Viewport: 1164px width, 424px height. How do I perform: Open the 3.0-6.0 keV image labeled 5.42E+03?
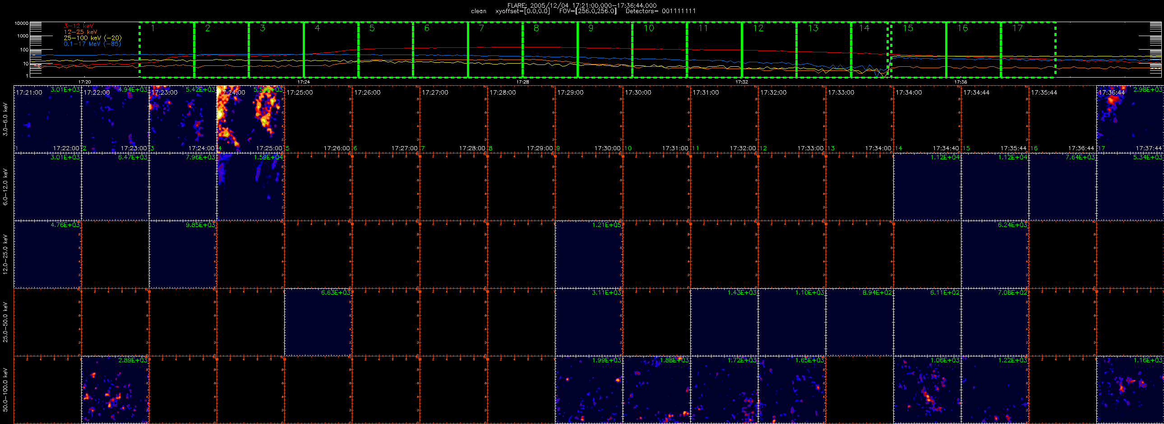(x=183, y=119)
